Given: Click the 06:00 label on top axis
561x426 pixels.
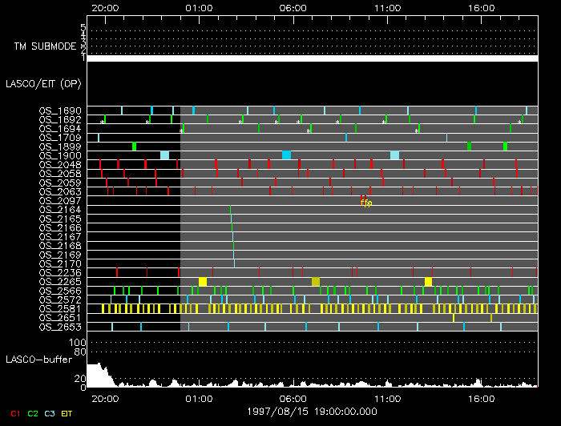Looking at the screenshot, I should (293, 6).
